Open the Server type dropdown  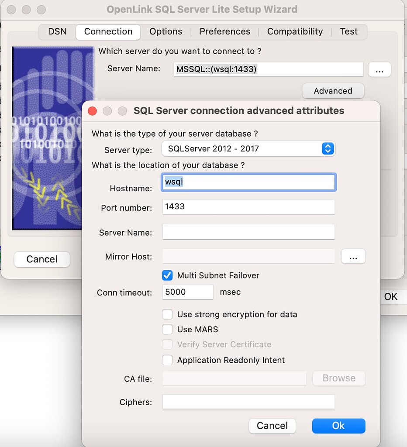pyautogui.click(x=248, y=148)
